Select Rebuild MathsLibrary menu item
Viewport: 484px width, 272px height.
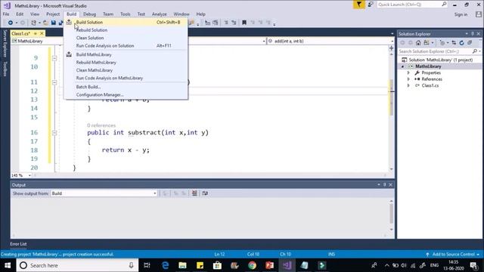tap(126, 62)
